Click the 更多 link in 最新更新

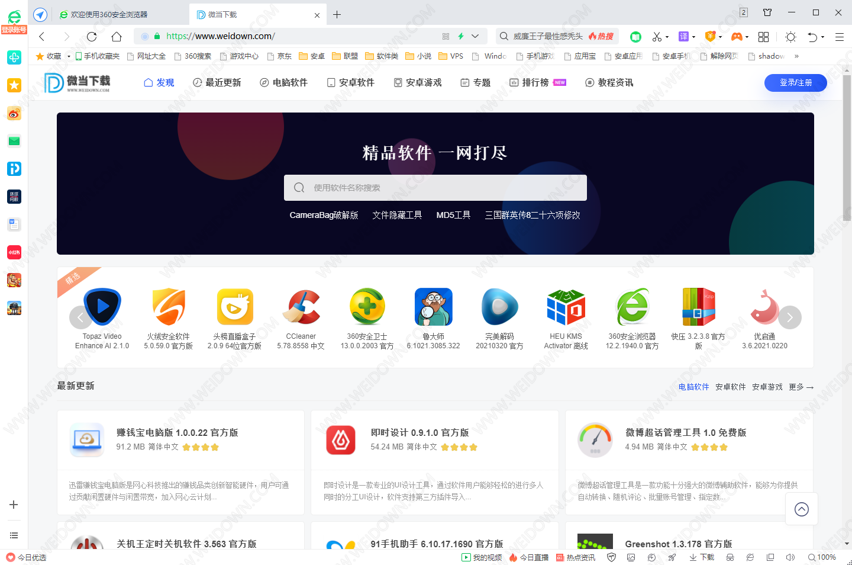(801, 387)
